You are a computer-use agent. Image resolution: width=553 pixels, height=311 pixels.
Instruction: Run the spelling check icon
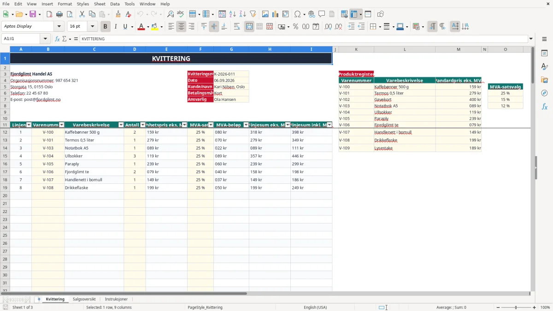tap(181, 14)
